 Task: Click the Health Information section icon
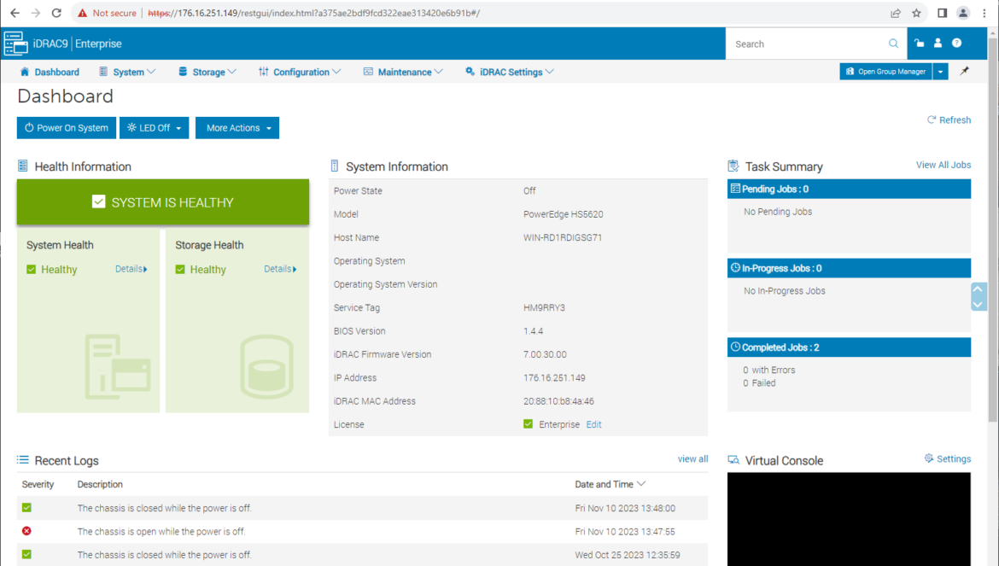(23, 166)
